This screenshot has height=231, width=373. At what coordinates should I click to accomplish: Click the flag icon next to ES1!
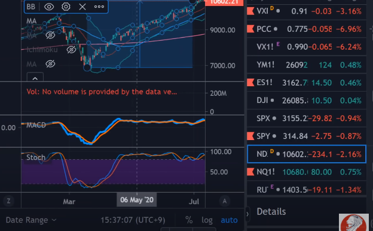(x=250, y=83)
